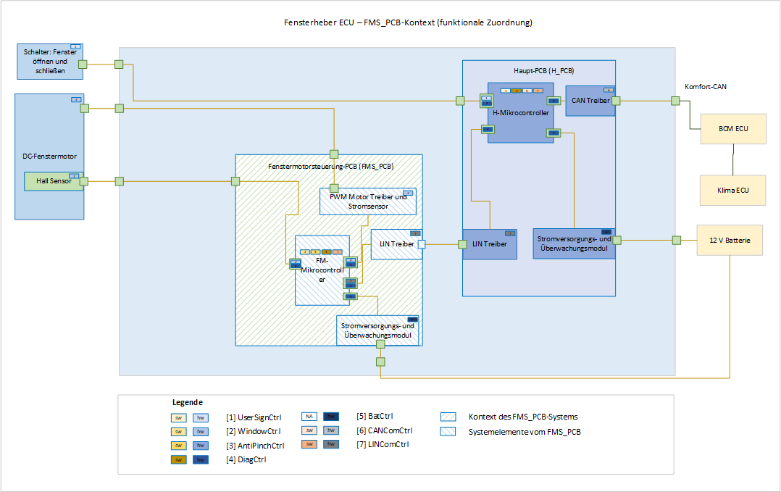Select the hatched LIN Treiber block in FMS_PCB
This screenshot has width=781, height=492.
(x=396, y=244)
